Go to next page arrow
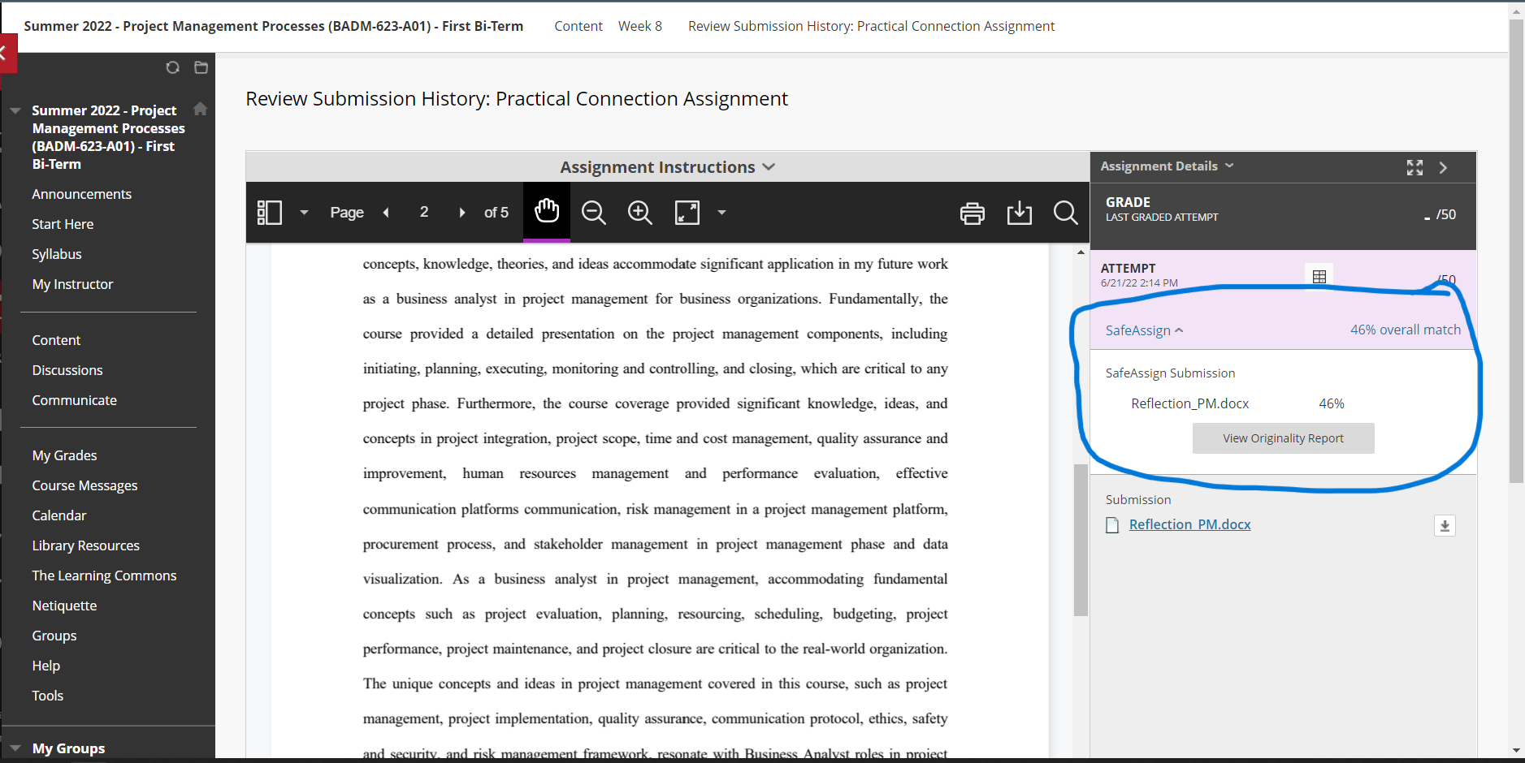 point(462,213)
